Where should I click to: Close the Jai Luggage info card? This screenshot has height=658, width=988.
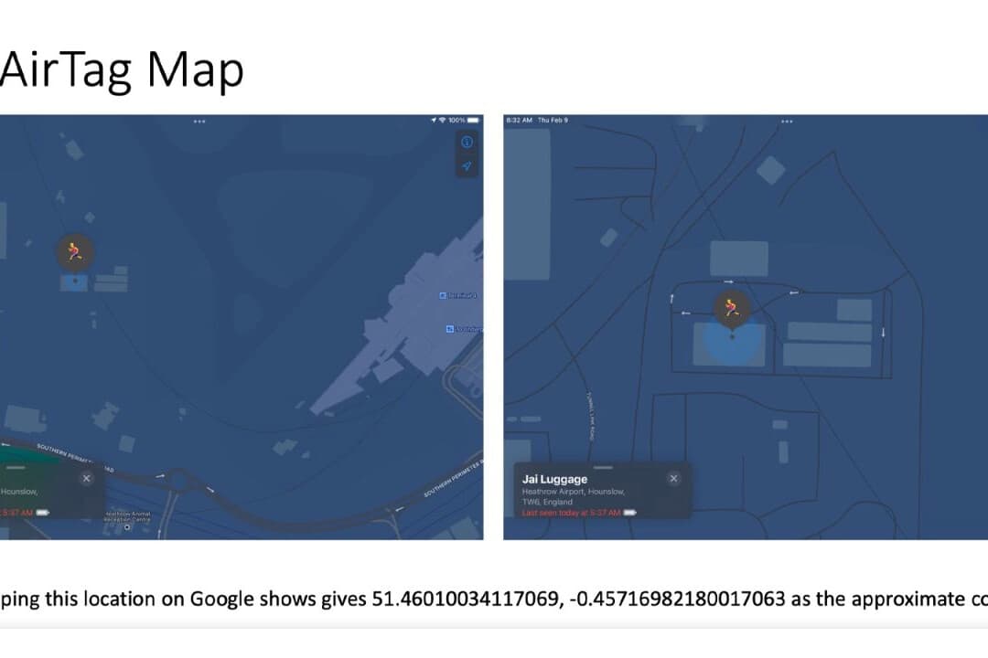(x=673, y=478)
